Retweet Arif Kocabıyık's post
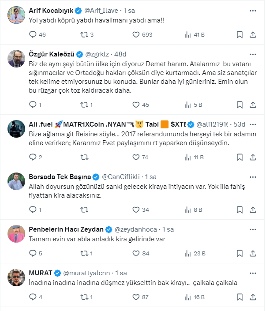Viewport: 266px width, 311px height. pyautogui.click(x=85, y=34)
